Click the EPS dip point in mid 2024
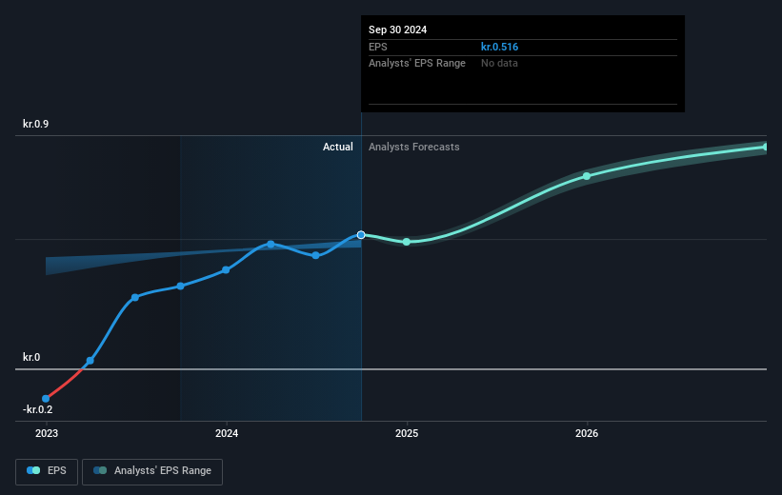 pos(315,255)
